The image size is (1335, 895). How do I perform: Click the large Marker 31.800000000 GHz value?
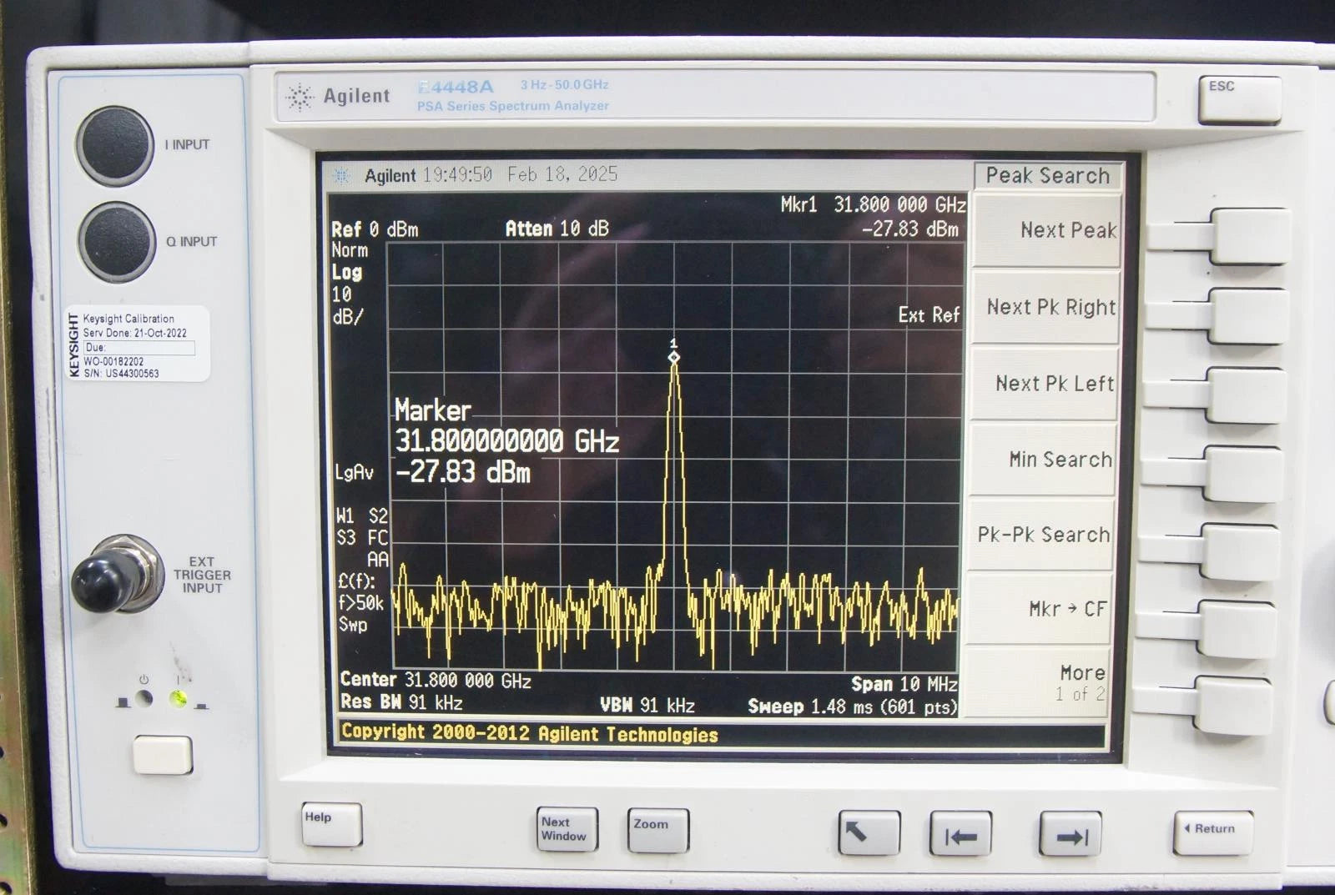[506, 440]
